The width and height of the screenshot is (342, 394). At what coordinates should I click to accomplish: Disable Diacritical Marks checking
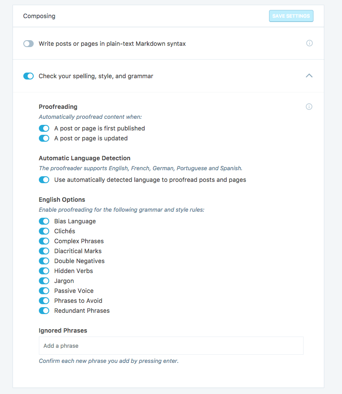(x=44, y=251)
